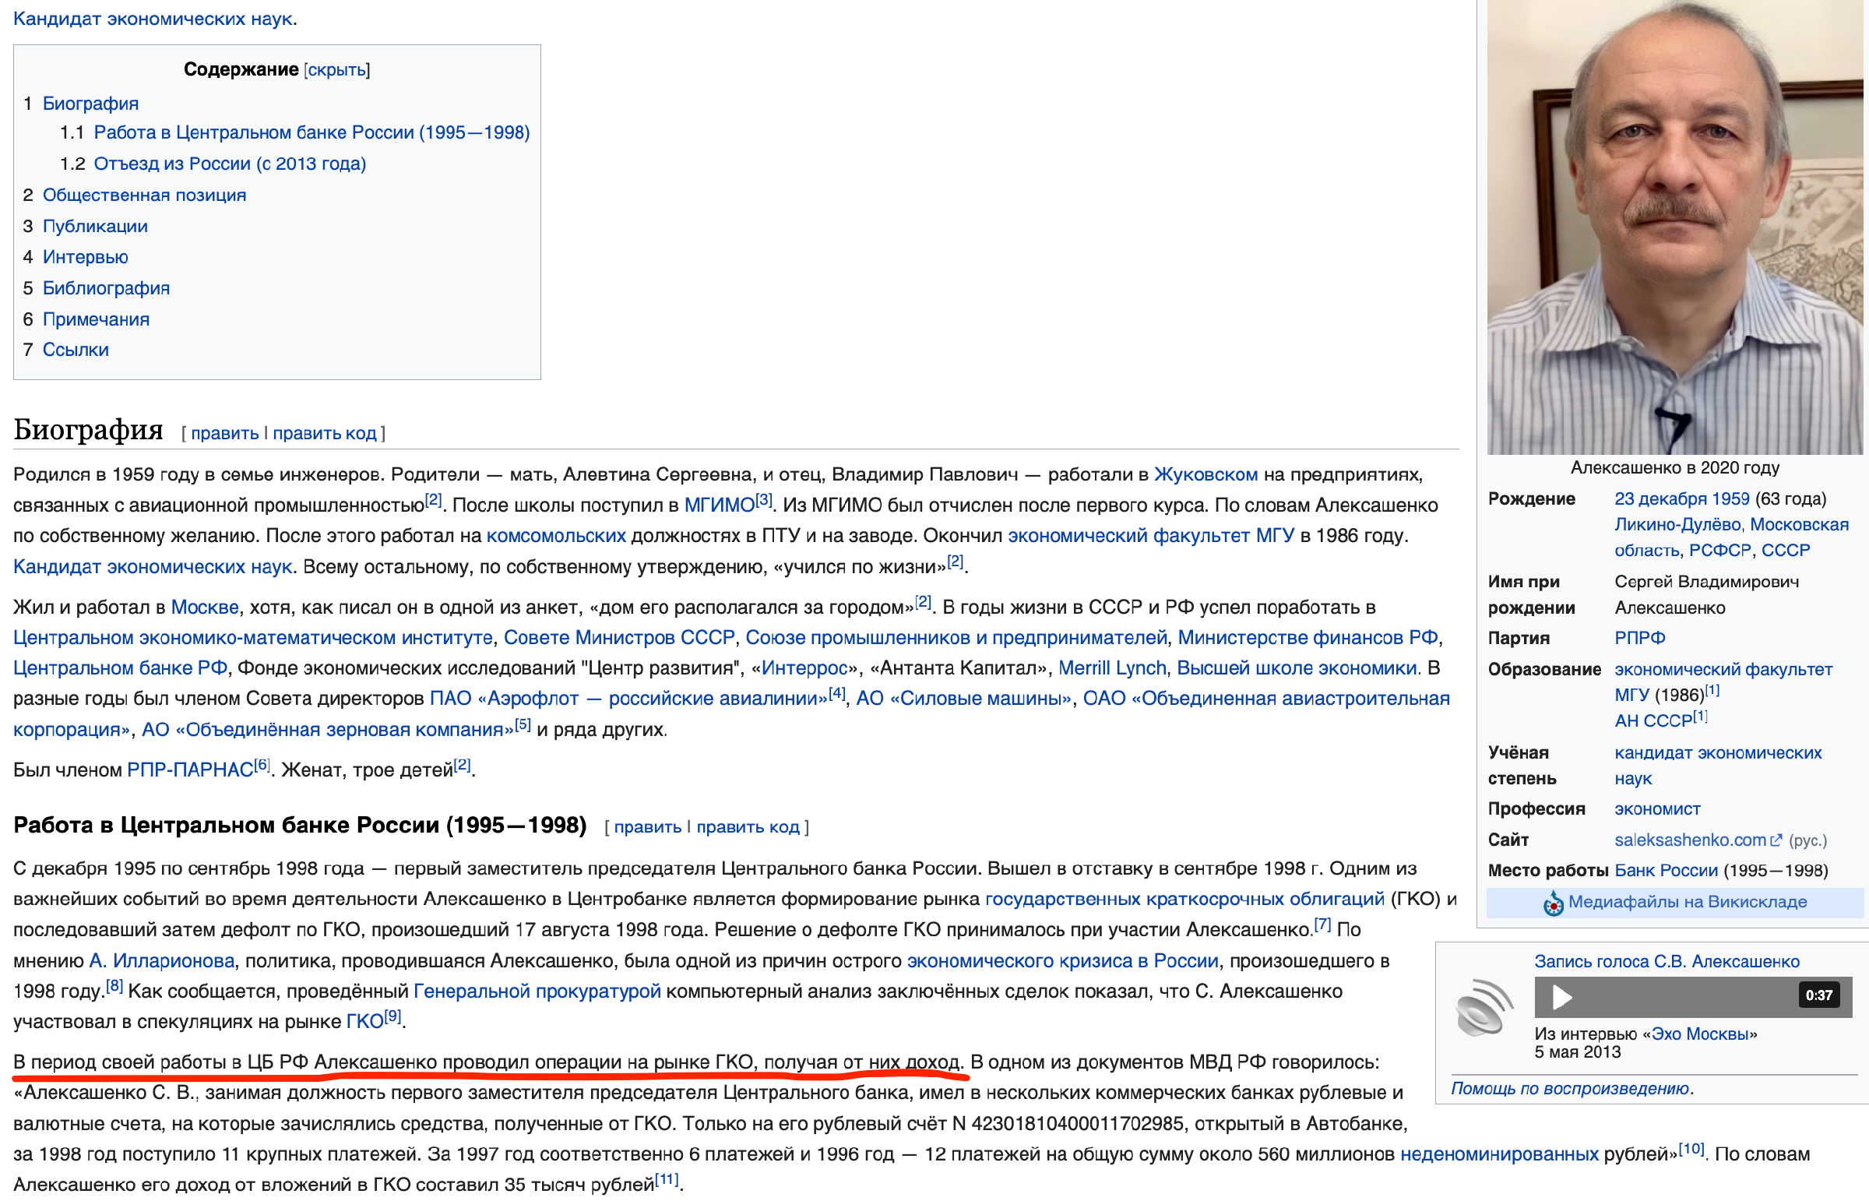Go to contents item Биография
This screenshot has width=1869, height=1201.
point(90,104)
